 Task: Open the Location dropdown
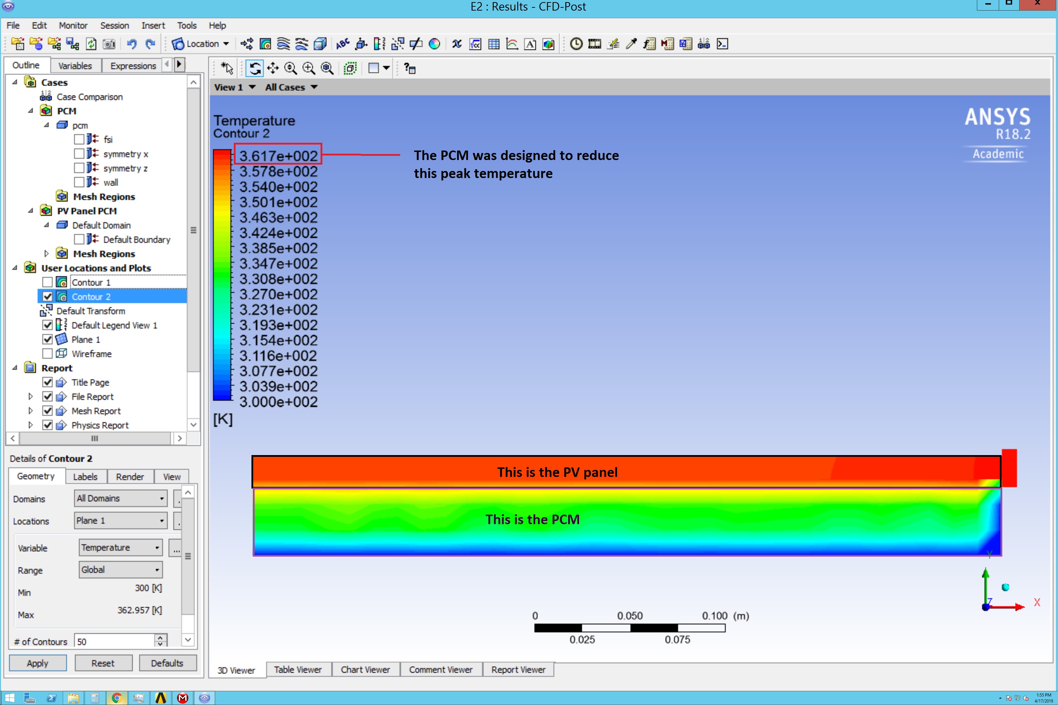(201, 44)
